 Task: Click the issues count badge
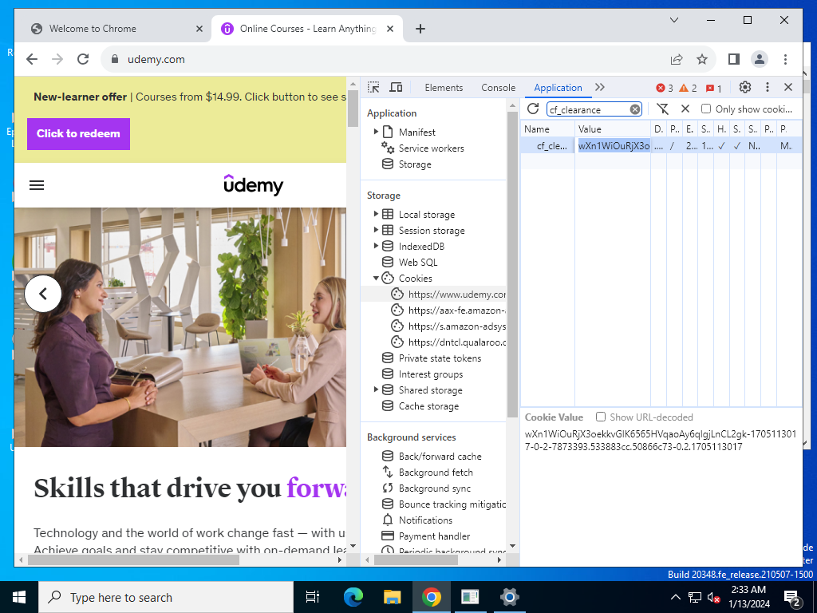click(713, 88)
